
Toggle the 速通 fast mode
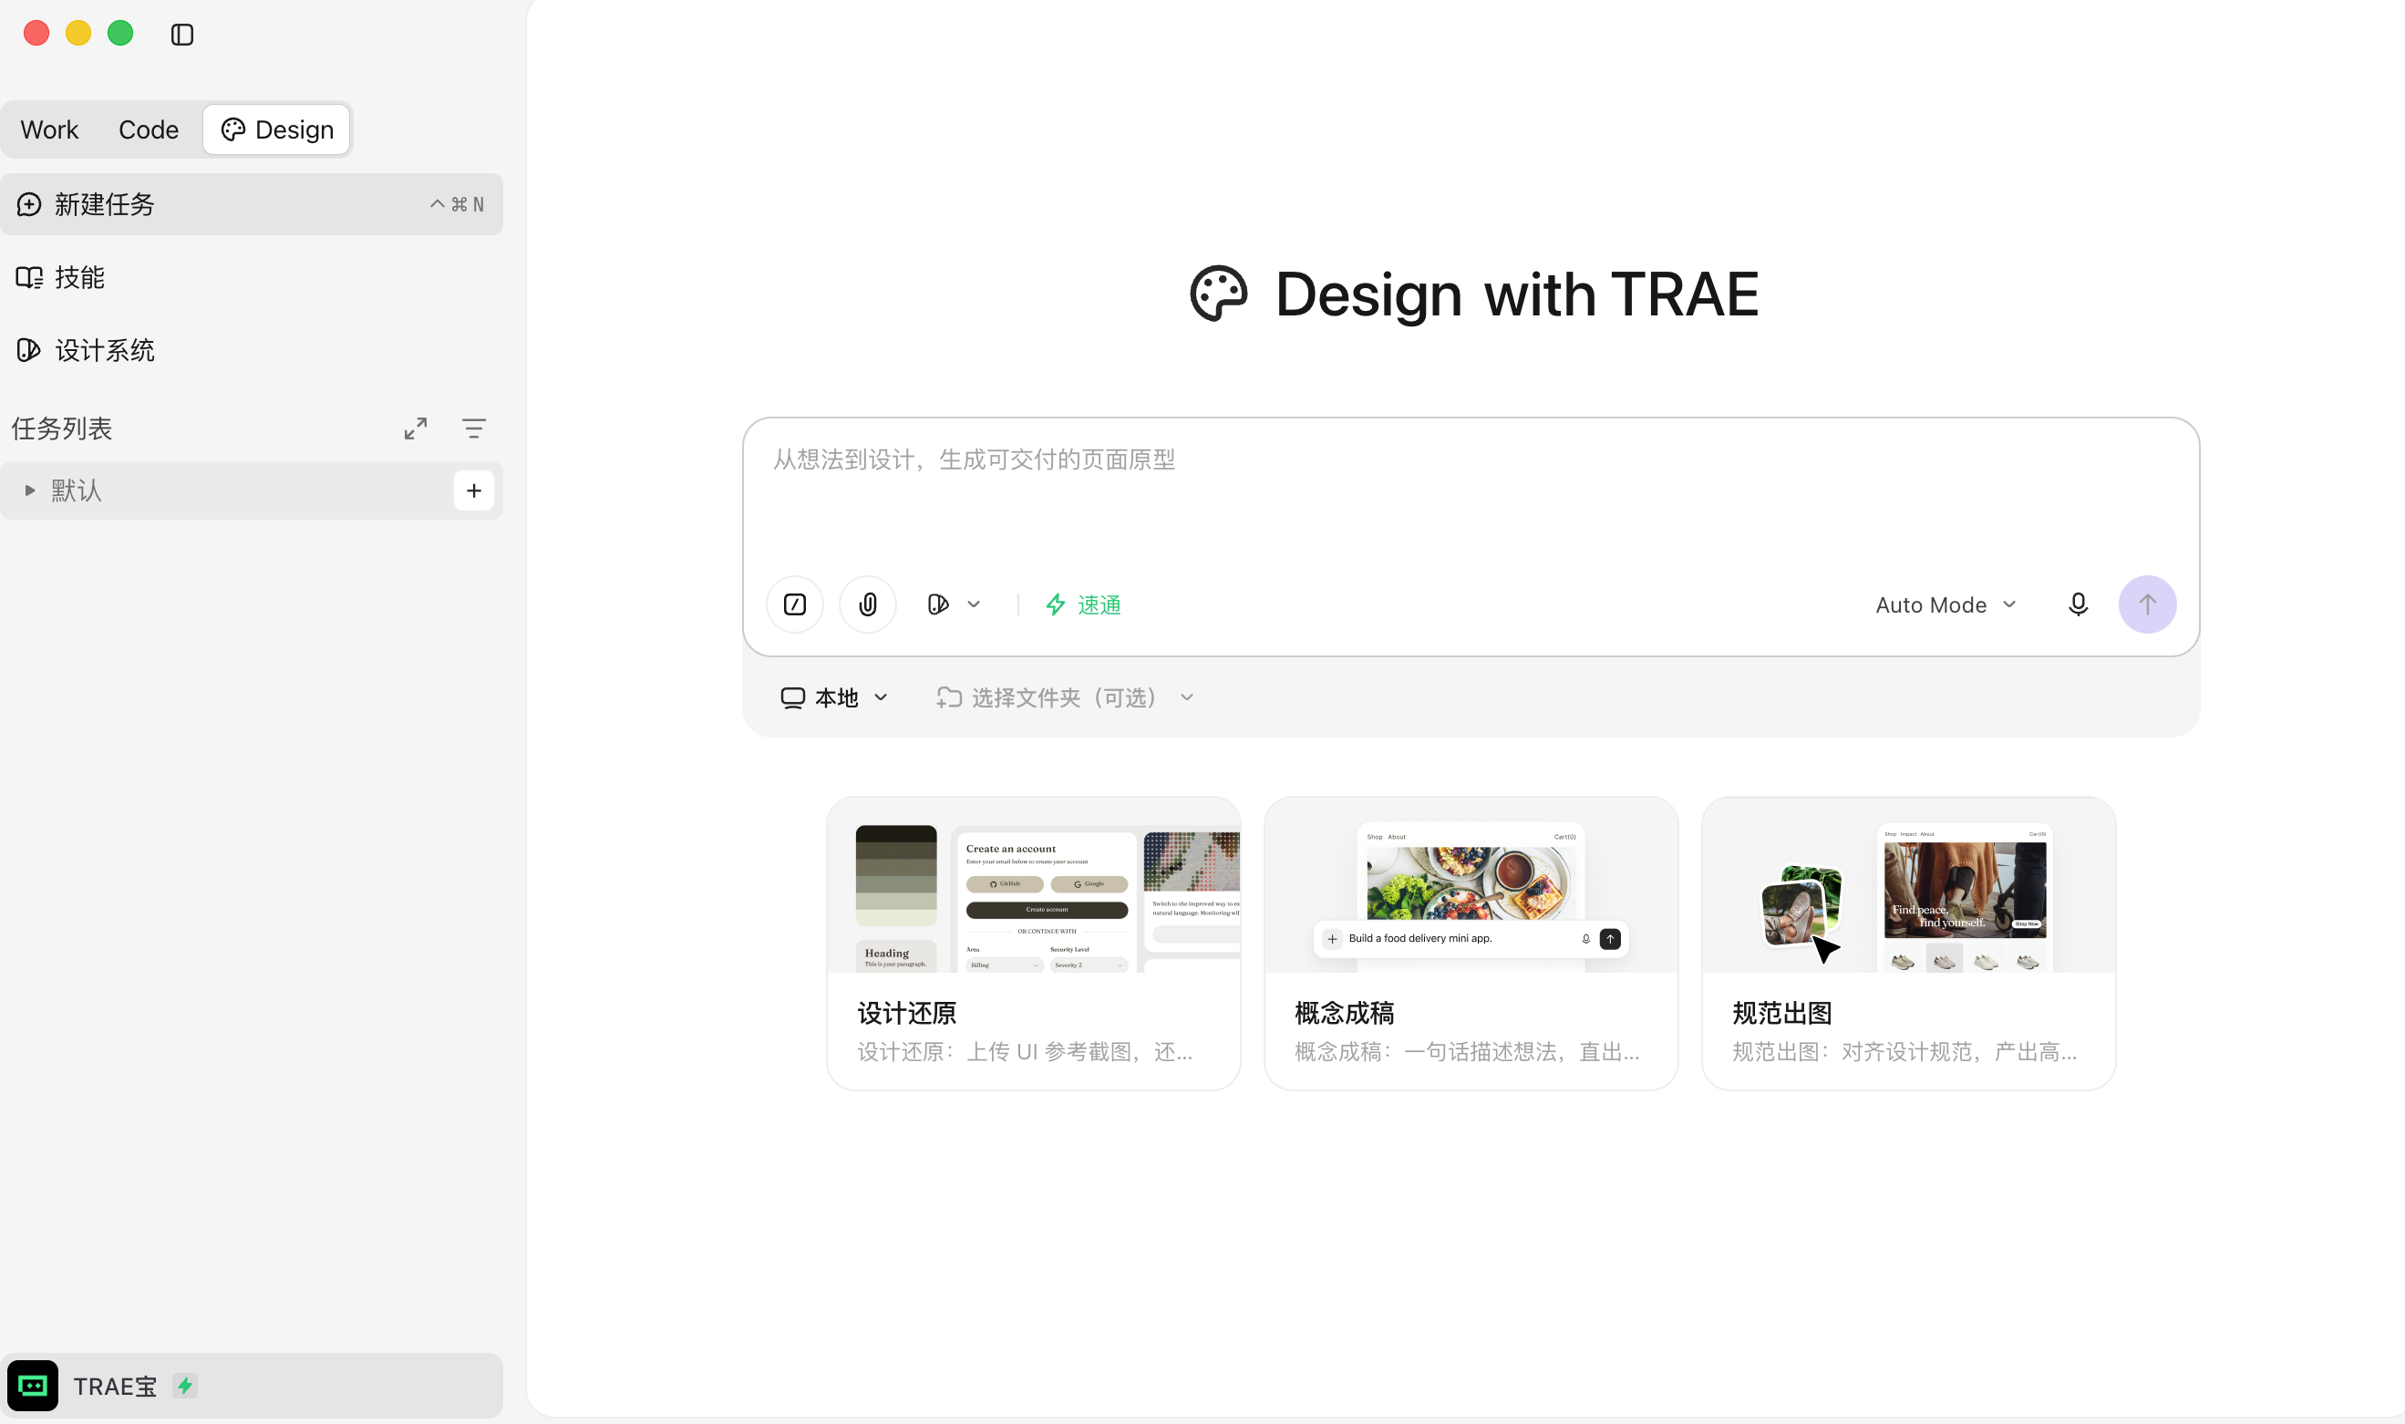pyautogui.click(x=1083, y=604)
